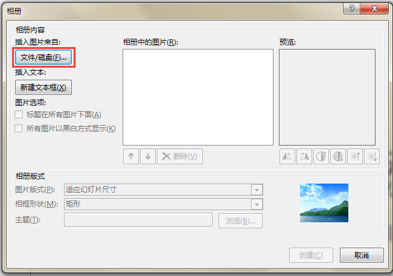Click the 文件/磁盘(F)... button
Image resolution: width=393 pixels, height=276 pixels.
43,57
